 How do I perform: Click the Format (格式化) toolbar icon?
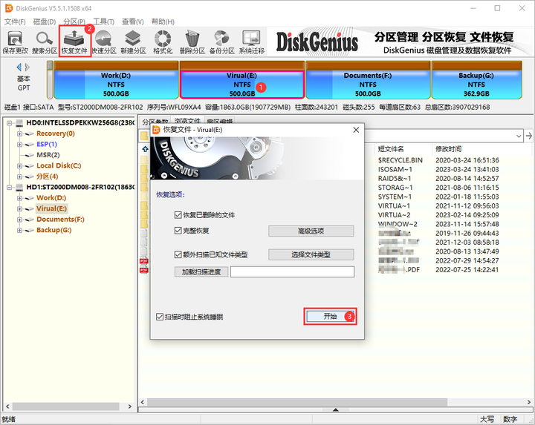[163, 42]
